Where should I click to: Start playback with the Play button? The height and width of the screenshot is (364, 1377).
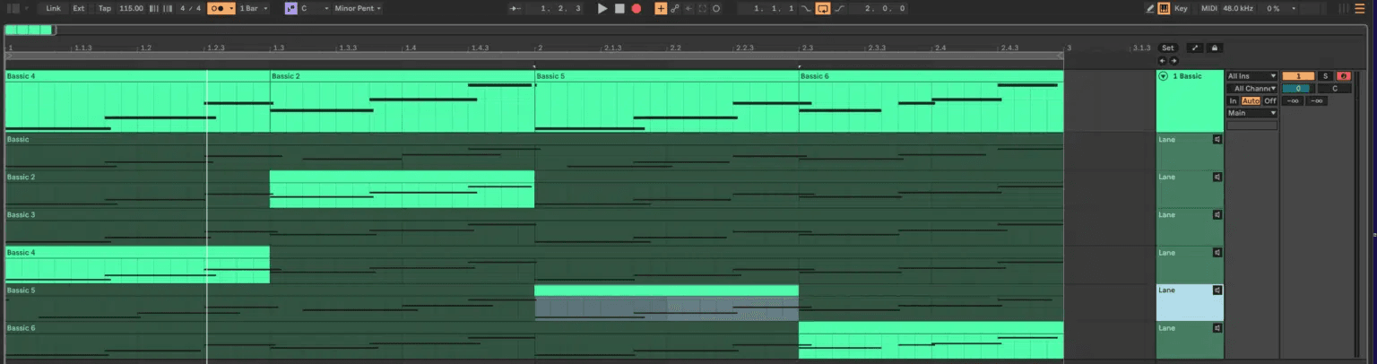pos(602,8)
